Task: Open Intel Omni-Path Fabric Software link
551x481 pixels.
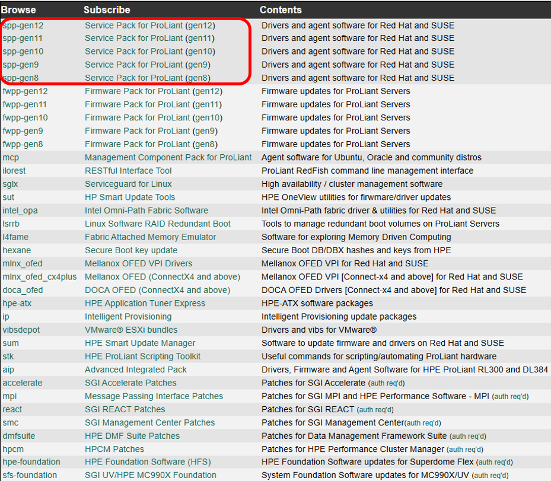Action: point(146,211)
